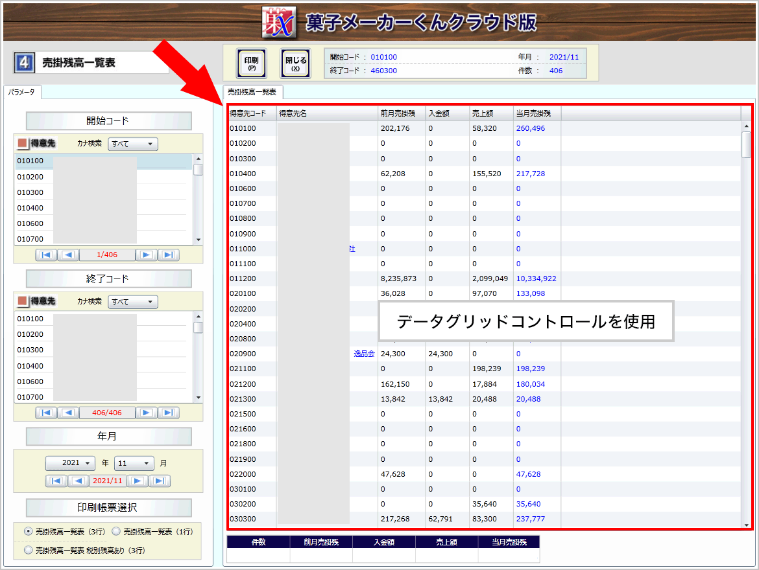Viewport: 759px width, 570px height.
Task: Select 010700 in 開始コード list
Action: click(104, 239)
